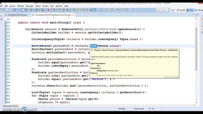Click the Save toolbar icon
Viewport: 203px width, 114px height.
pos(7,10)
